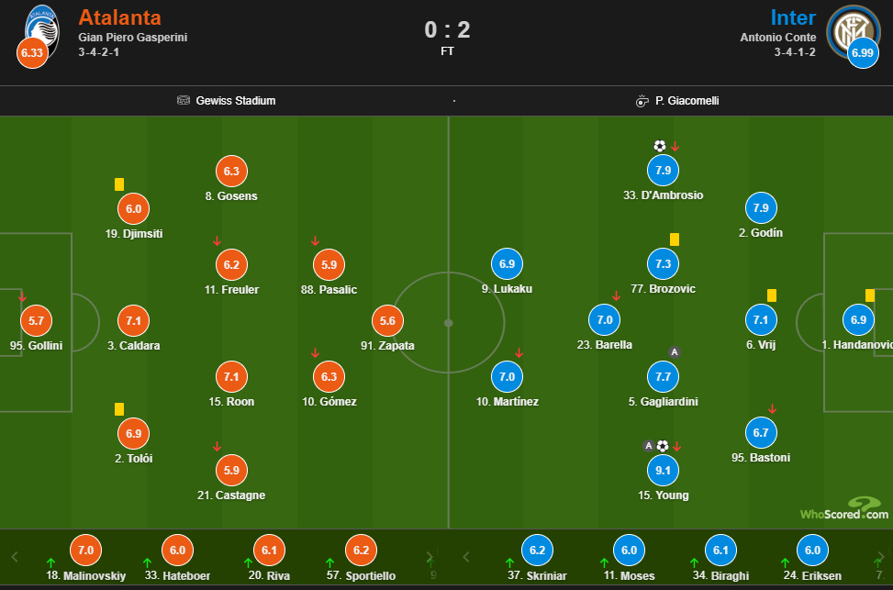Open Zapata's 5.6 rating bubble

[x=387, y=320]
